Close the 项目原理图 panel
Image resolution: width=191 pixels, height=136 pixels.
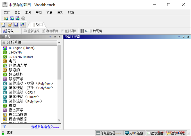point(188,37)
